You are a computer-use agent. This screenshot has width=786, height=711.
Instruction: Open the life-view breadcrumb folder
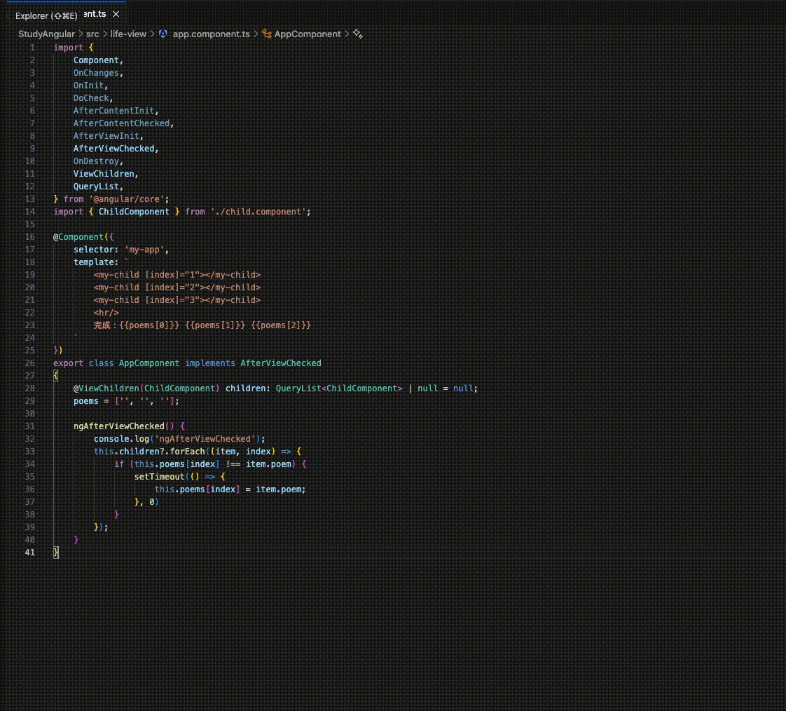click(x=127, y=34)
